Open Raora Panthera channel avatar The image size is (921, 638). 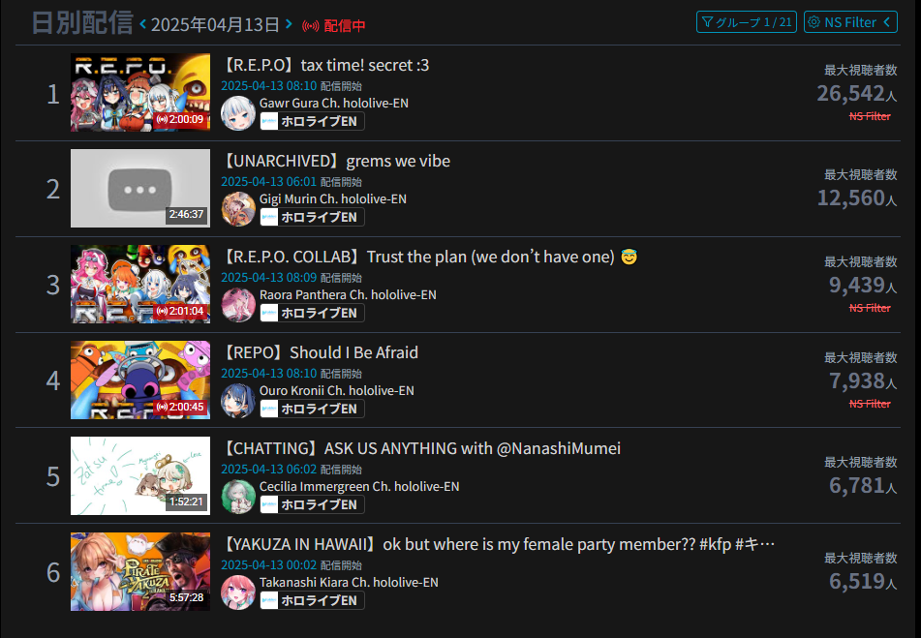click(238, 304)
